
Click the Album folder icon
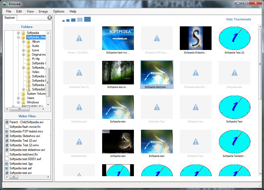29,42
